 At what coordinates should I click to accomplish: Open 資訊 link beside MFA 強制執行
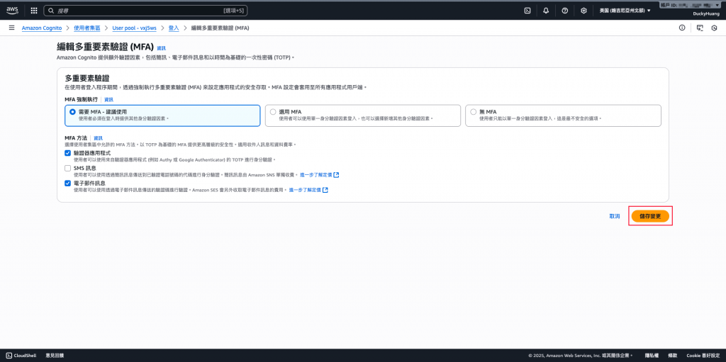(x=108, y=99)
